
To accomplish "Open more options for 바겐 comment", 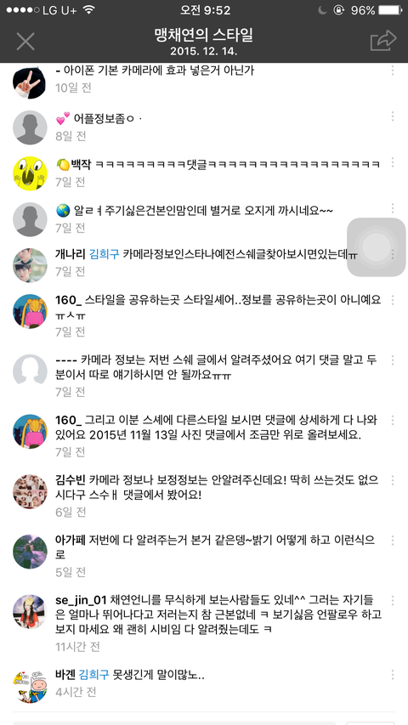I will [392, 674].
